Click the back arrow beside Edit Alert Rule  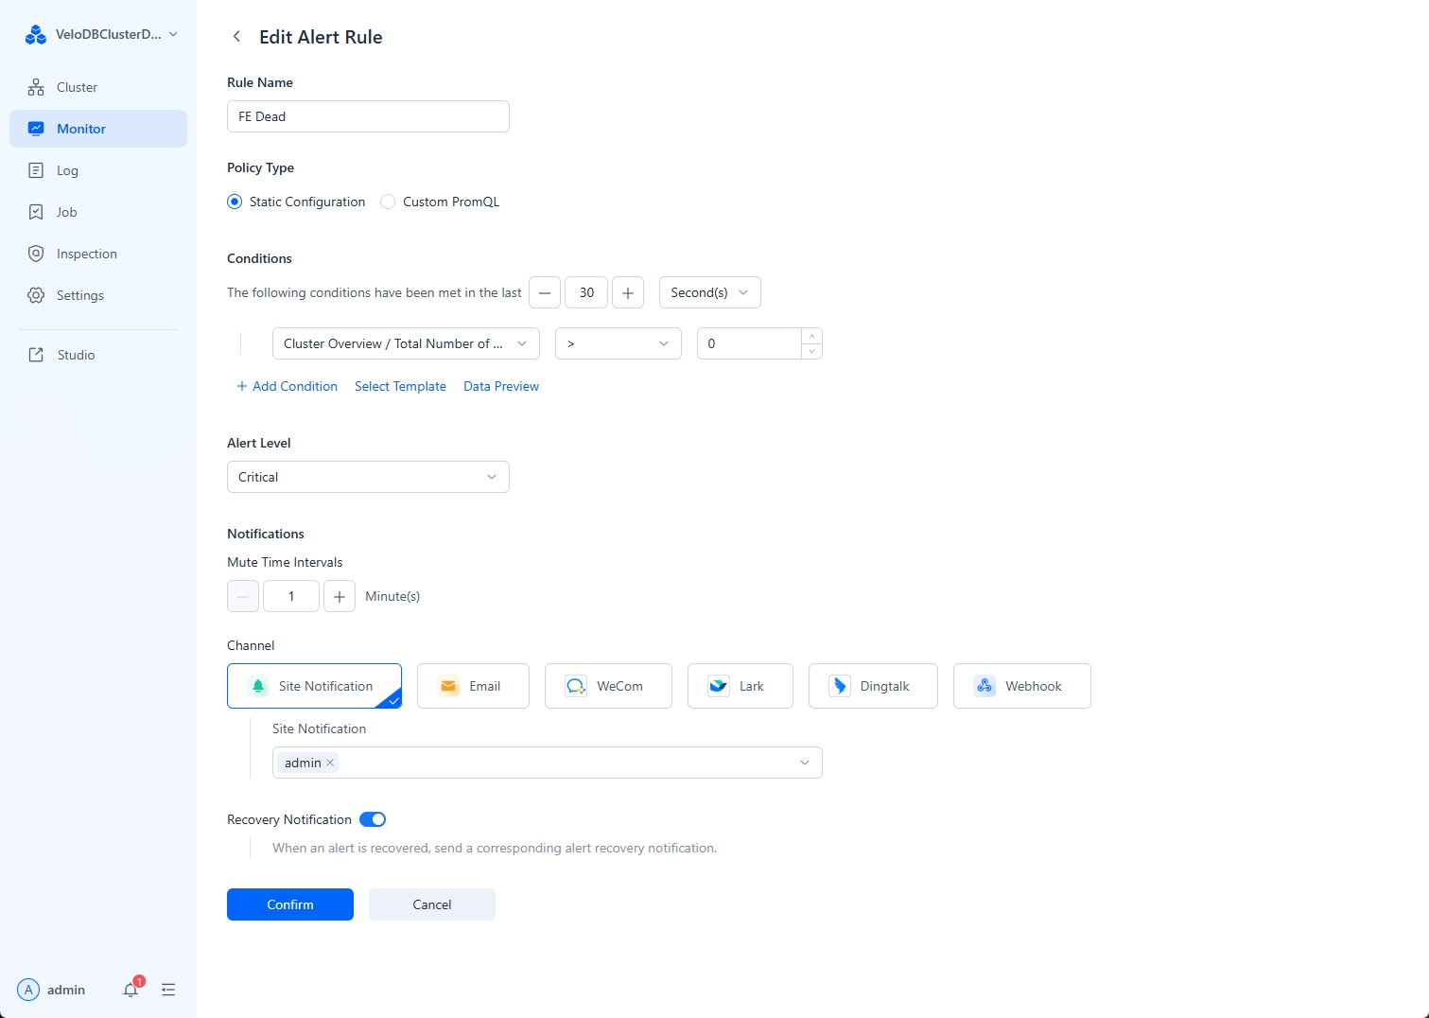click(x=236, y=37)
